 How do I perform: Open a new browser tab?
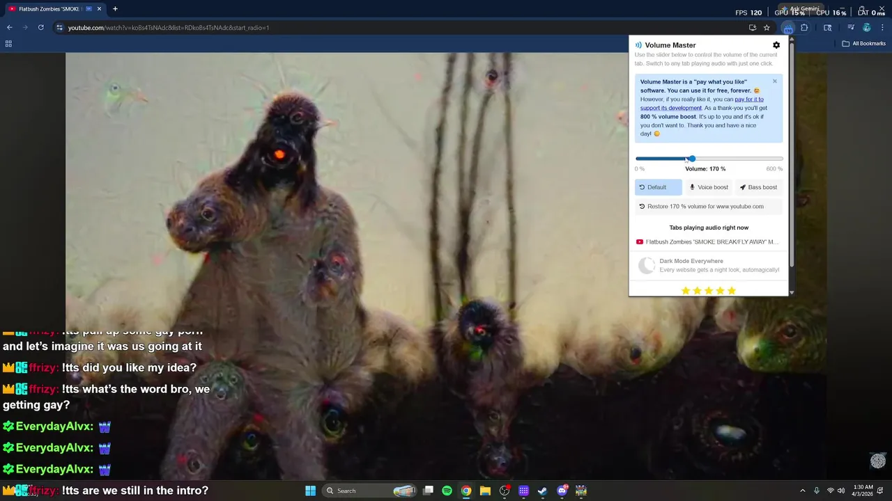coord(115,9)
